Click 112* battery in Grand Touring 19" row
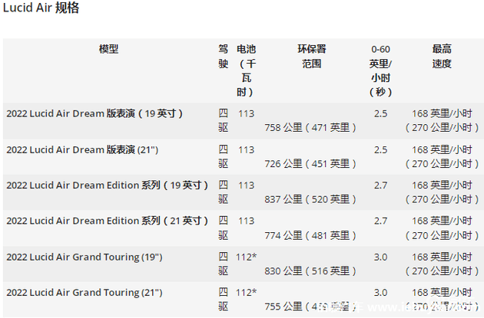 246,257
